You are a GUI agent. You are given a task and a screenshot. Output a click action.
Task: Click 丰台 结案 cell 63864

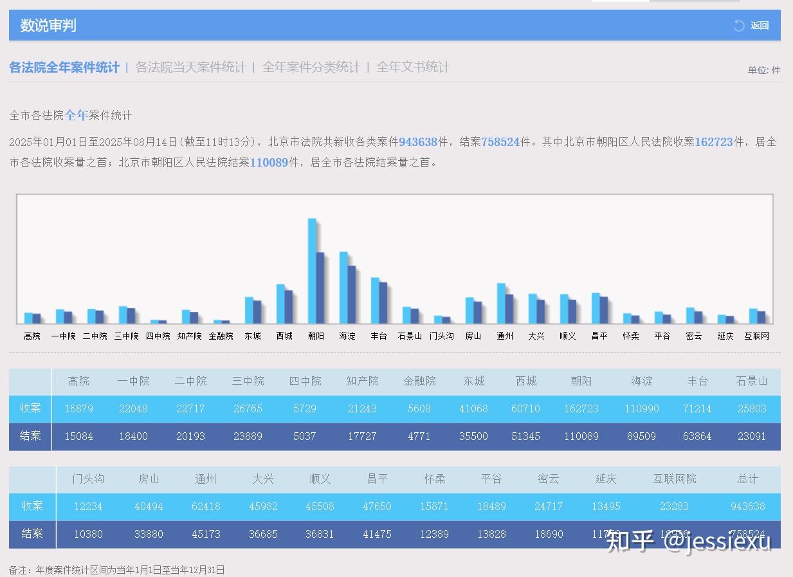tap(697, 436)
